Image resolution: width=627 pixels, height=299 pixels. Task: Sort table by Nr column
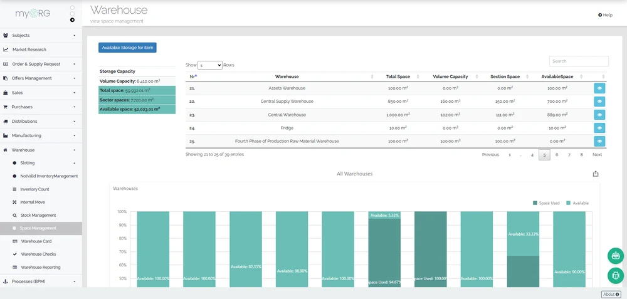[x=192, y=76]
